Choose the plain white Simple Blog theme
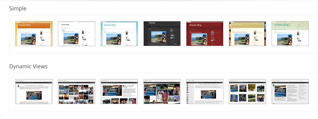 (77, 34)
